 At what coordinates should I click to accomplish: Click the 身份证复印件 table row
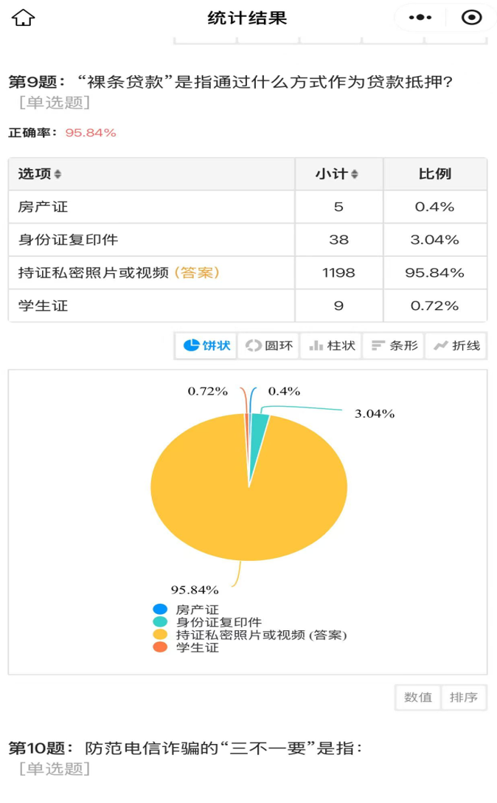tap(248, 240)
